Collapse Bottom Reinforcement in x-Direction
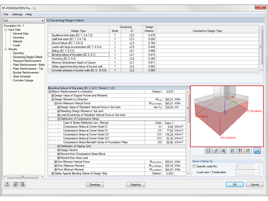The image size is (268, 201). coord(50,92)
